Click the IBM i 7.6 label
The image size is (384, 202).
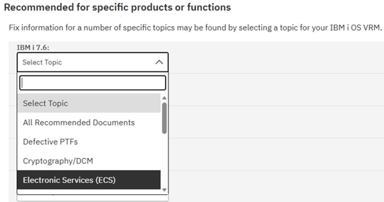(33, 48)
